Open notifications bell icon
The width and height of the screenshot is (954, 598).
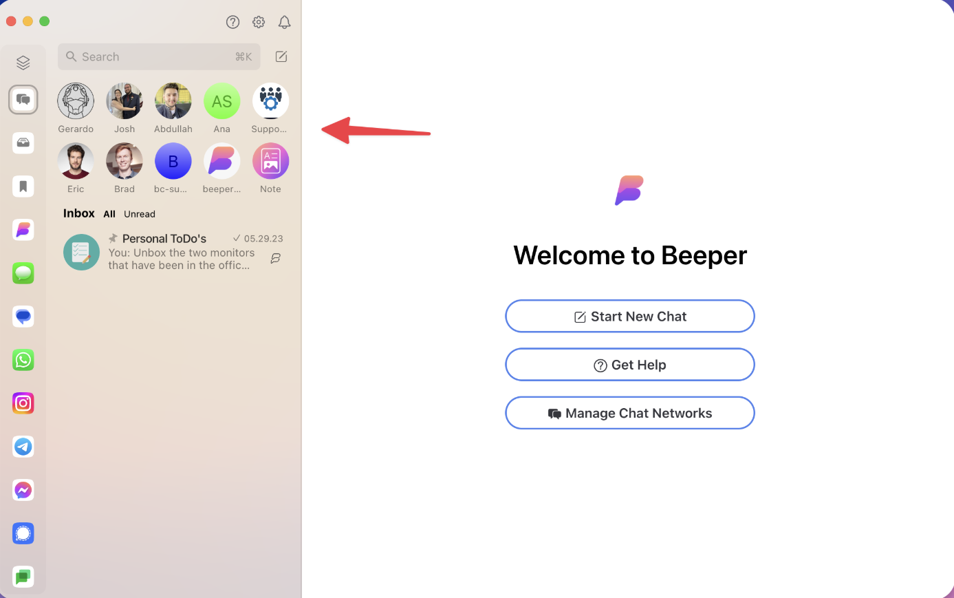pos(284,22)
